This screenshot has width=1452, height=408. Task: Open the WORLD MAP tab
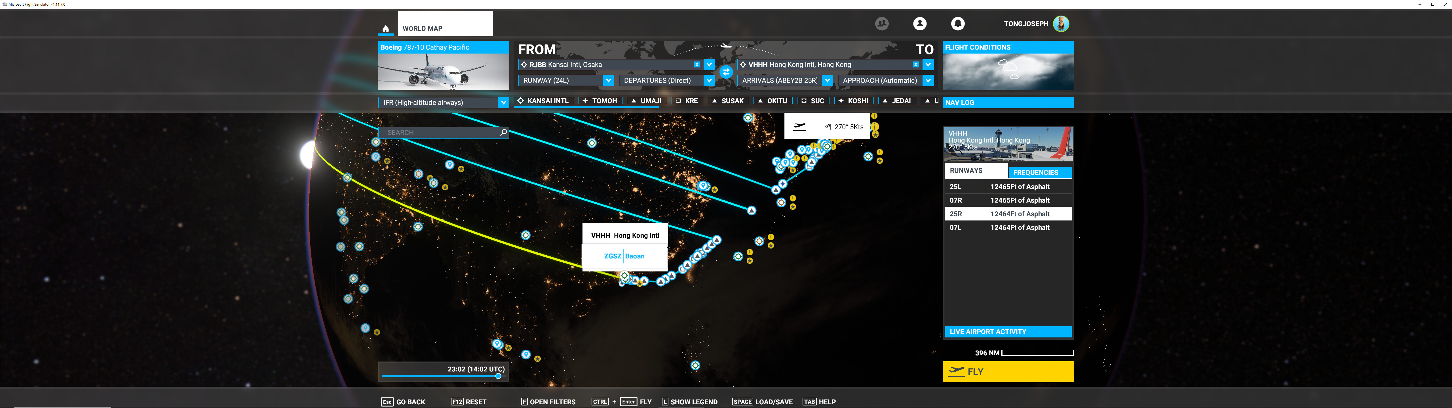(x=445, y=24)
